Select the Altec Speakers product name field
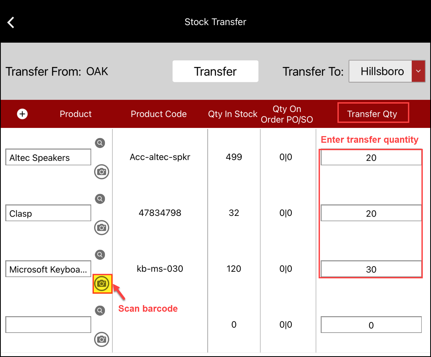 point(48,157)
